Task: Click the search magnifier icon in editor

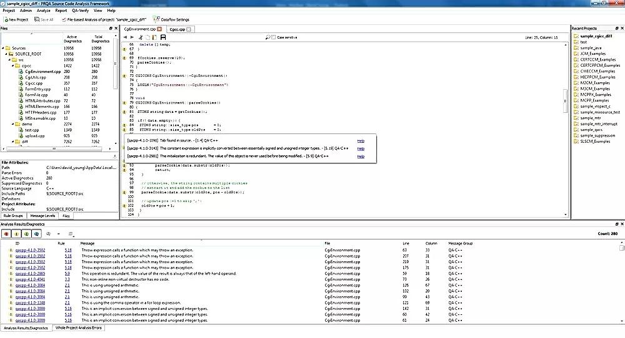Action: coord(268,37)
